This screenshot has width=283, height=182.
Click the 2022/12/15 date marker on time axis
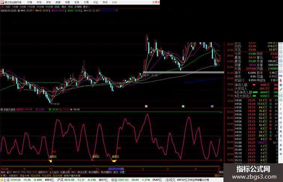click(x=116, y=169)
